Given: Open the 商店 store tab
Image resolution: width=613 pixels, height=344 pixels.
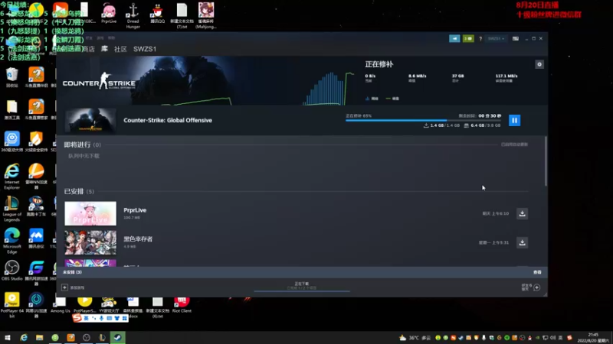Looking at the screenshot, I should (88, 49).
